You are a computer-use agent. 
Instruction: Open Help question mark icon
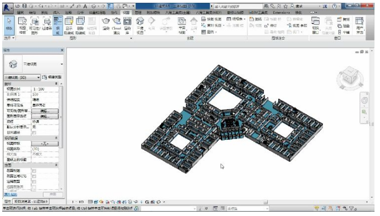334,6
